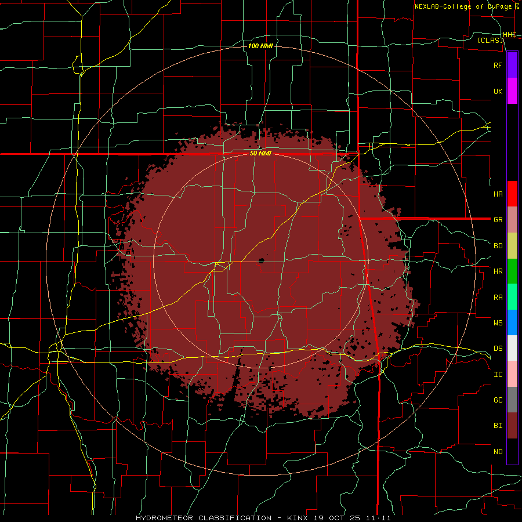Screen dimensions: 522x522
Task: Click the 50 NMI range label
Action: (260, 154)
